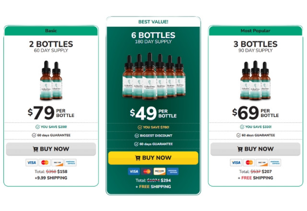Click the Discover card icon in 6 Bottles

pos(160,171)
